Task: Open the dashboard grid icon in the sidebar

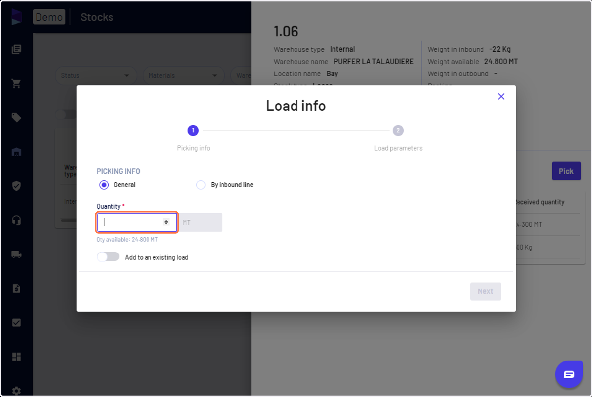Action: [16, 357]
